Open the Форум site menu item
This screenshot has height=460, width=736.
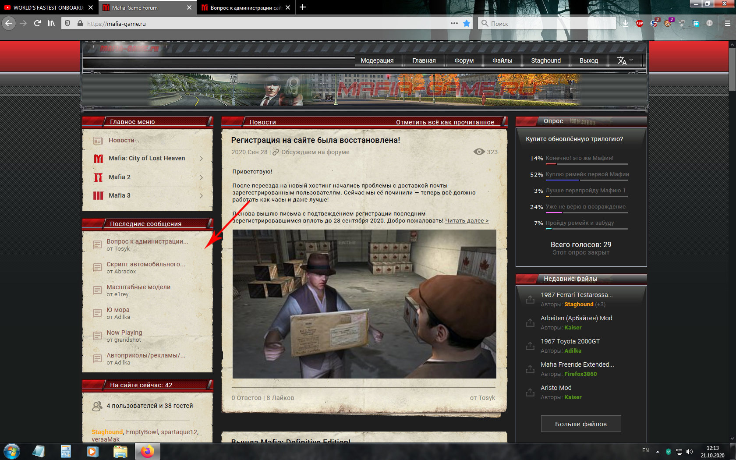pyautogui.click(x=464, y=60)
